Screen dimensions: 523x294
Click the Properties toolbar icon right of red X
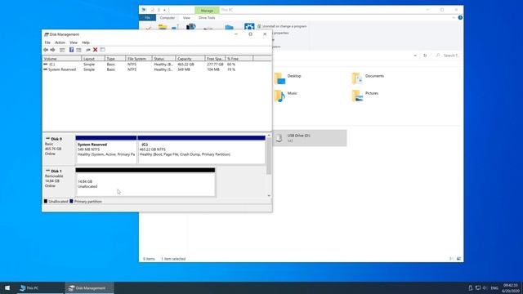[102, 50]
